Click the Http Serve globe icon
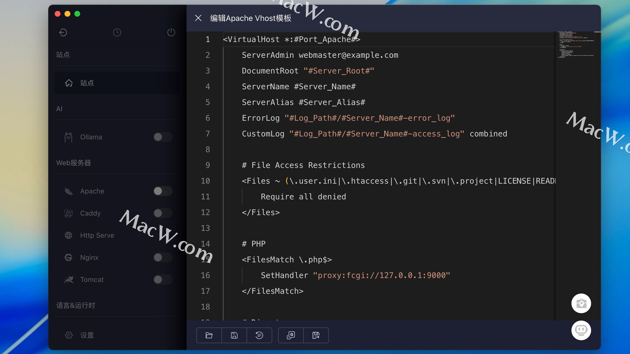This screenshot has width=630, height=354. 69,235
